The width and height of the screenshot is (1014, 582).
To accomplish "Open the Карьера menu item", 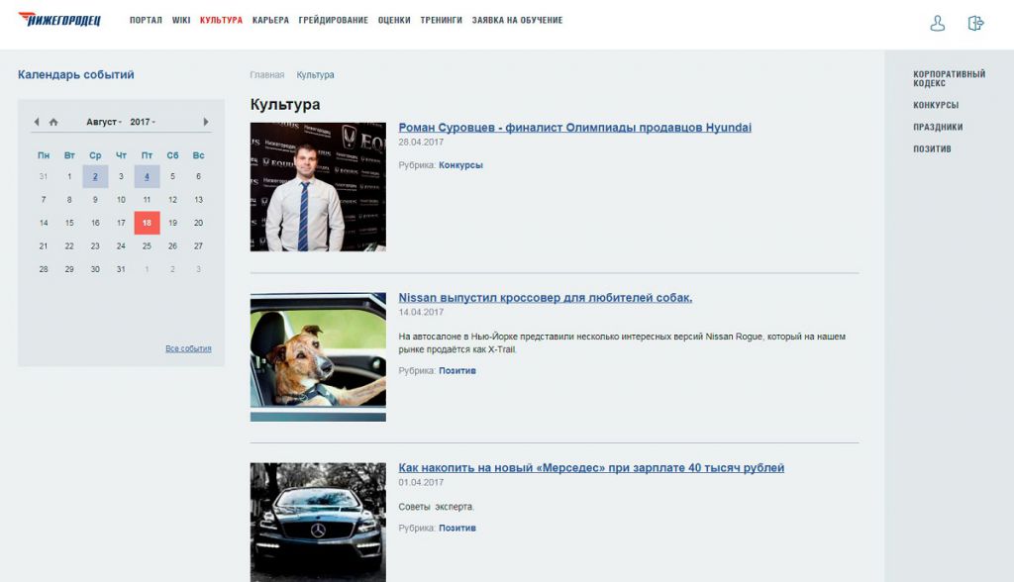I will [270, 20].
